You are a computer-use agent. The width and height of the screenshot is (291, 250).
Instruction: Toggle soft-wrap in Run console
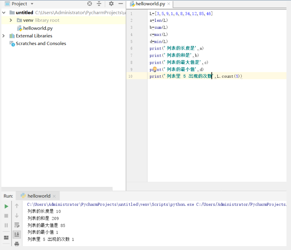(x=17, y=225)
